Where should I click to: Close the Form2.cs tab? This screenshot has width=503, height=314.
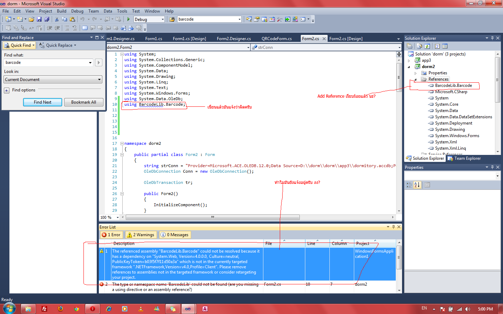324,39
